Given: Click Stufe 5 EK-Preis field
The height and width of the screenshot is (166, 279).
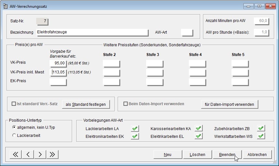Looking at the screenshot, I should click(x=240, y=82).
